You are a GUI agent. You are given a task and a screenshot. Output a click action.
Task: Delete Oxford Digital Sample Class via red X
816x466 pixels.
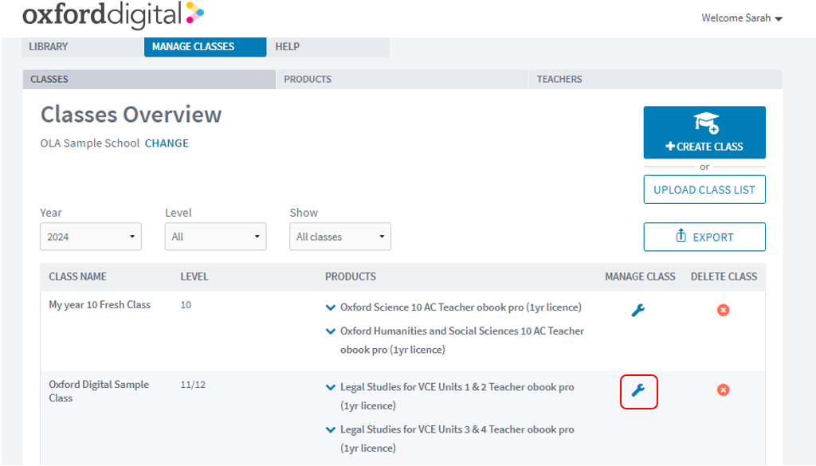pos(723,390)
